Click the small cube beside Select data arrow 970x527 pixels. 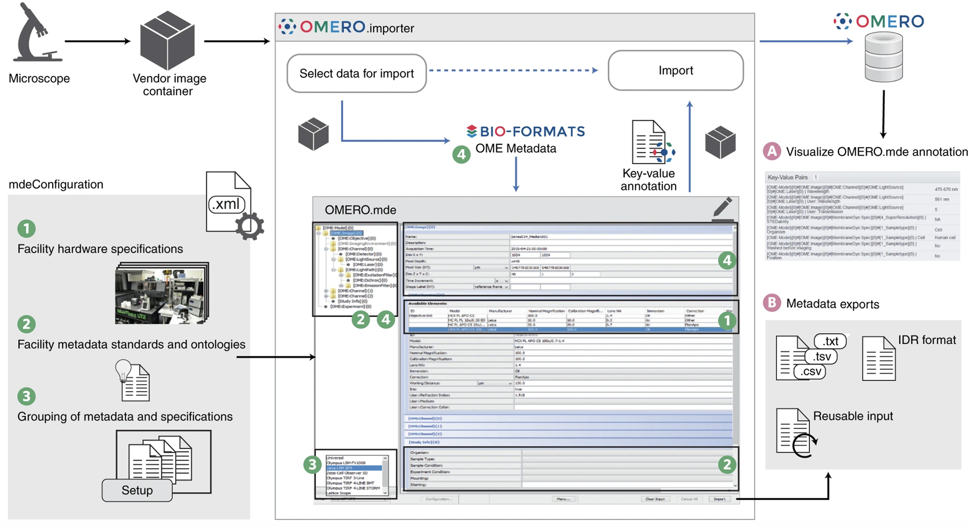314,134
